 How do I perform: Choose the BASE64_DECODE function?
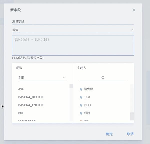[31, 97]
